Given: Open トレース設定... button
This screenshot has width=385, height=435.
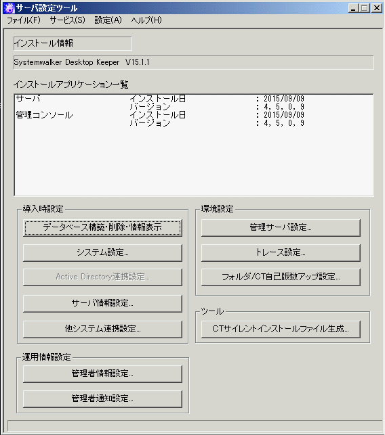Looking at the screenshot, I should [x=281, y=253].
